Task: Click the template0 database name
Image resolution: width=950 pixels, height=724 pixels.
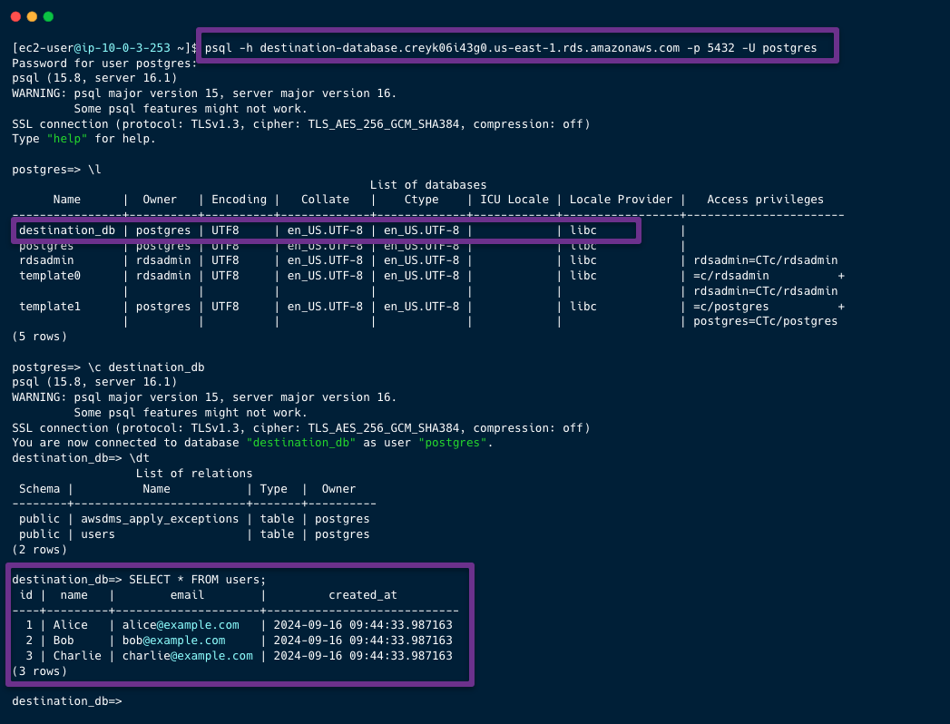Action: tap(50, 276)
